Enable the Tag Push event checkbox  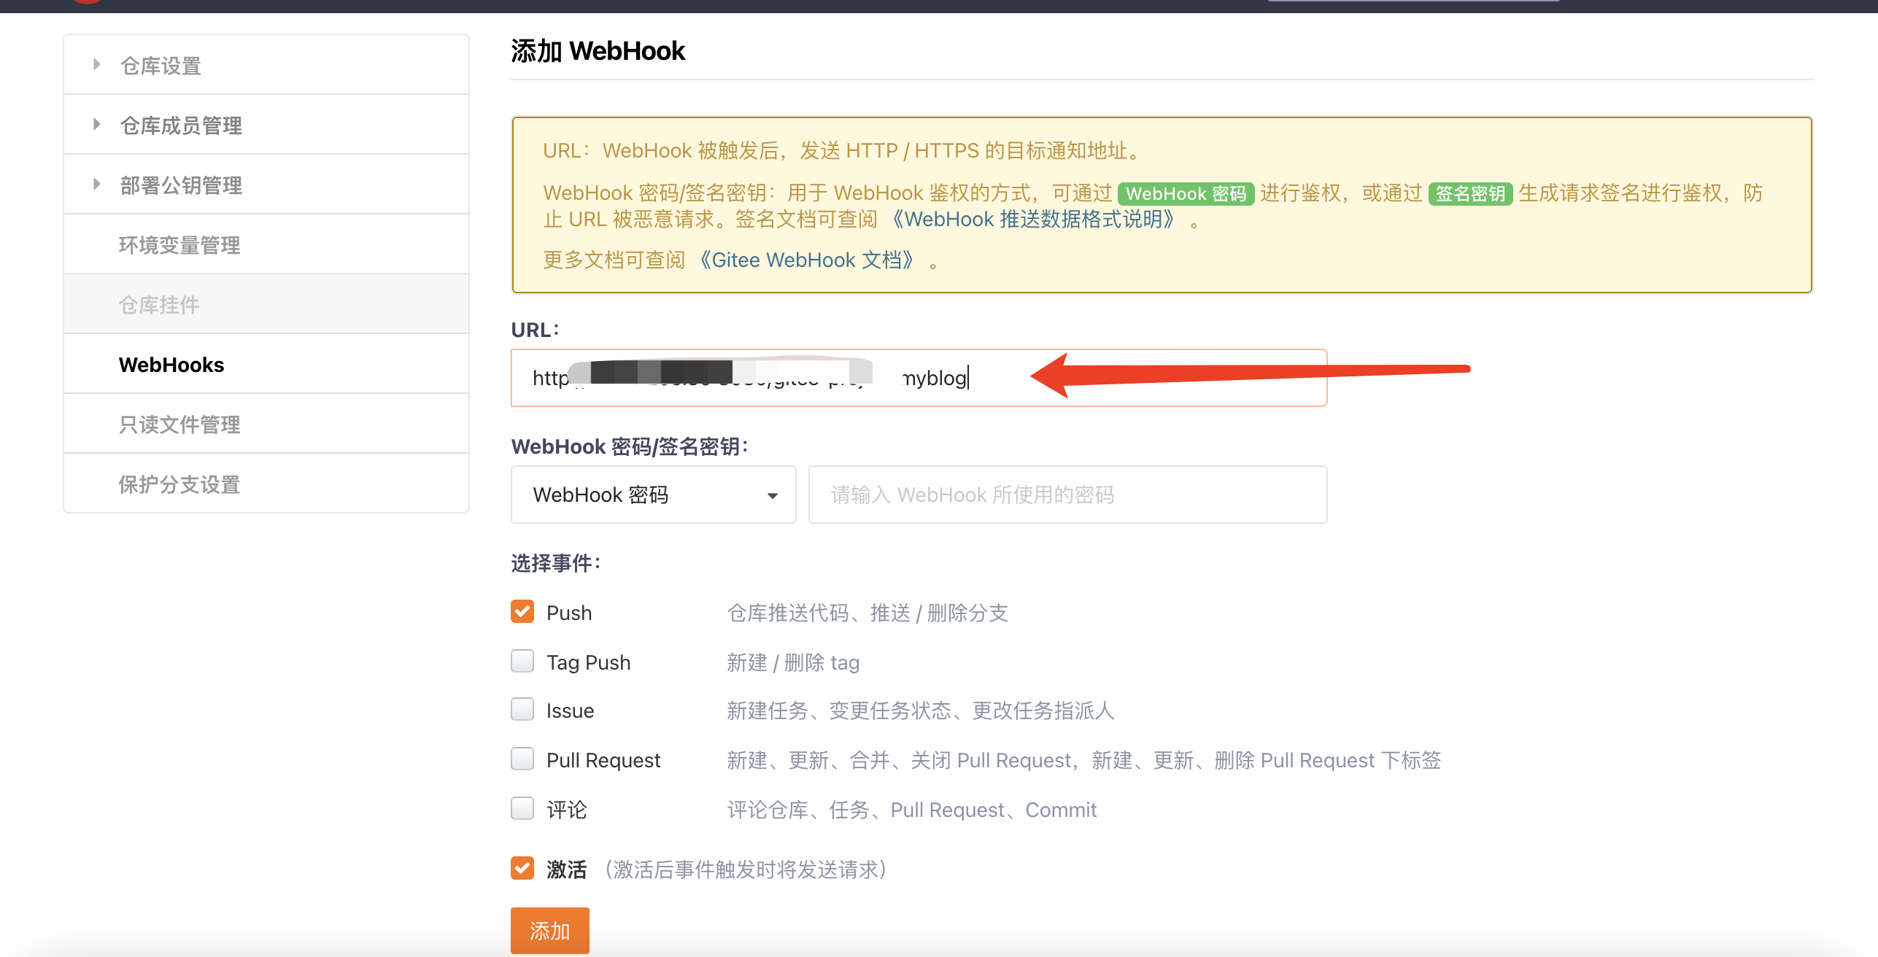pos(522,661)
